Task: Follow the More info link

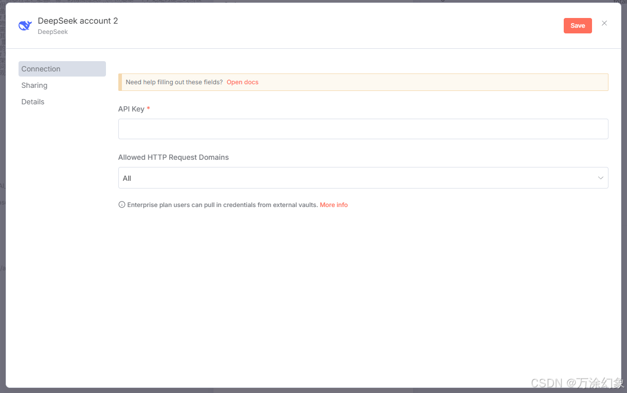Action: pyautogui.click(x=334, y=204)
